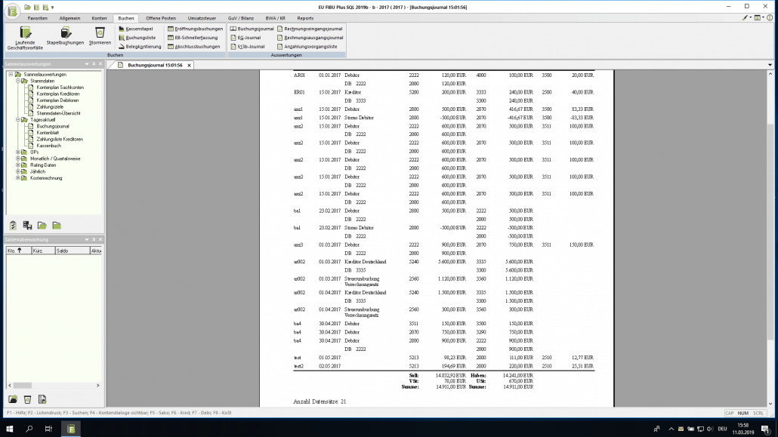Open the BWA / KR ribbon tab
Image resolution: width=778 pixels, height=437 pixels.
[275, 18]
